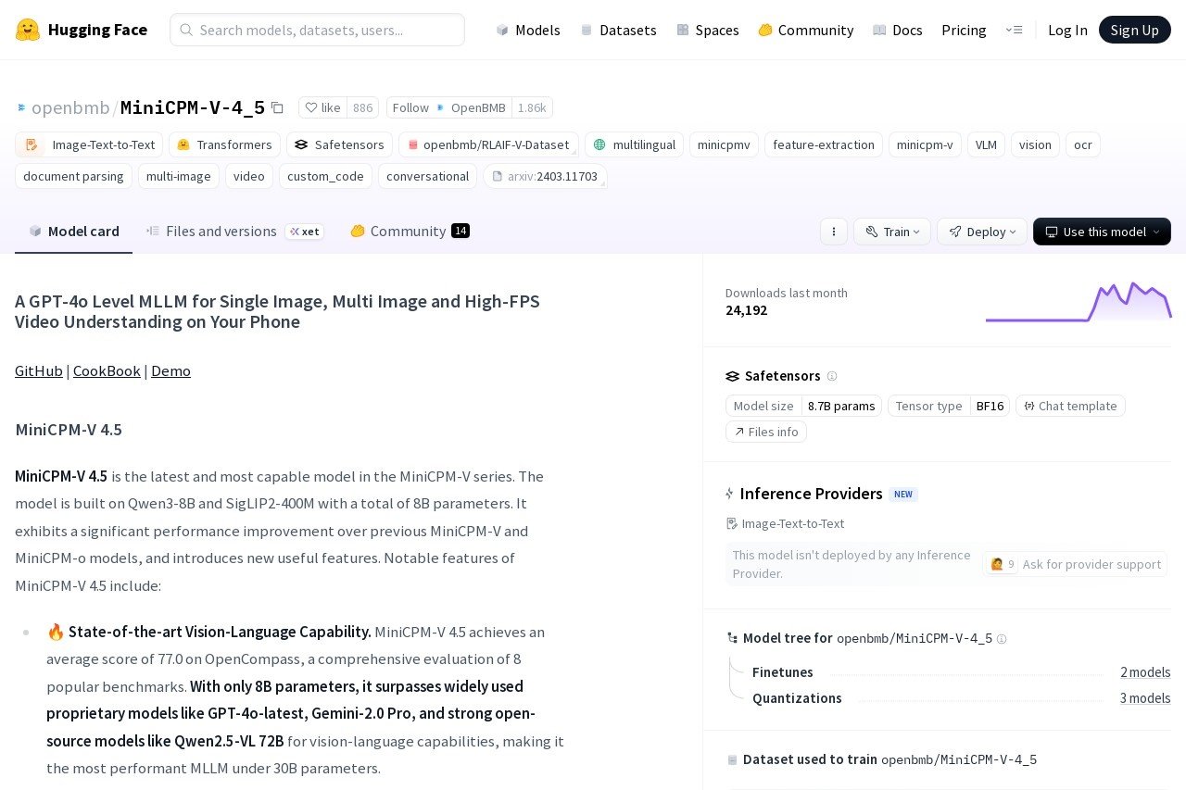Select the document parsing tag
Image resolution: width=1186 pixels, height=790 pixels.
[x=73, y=176]
